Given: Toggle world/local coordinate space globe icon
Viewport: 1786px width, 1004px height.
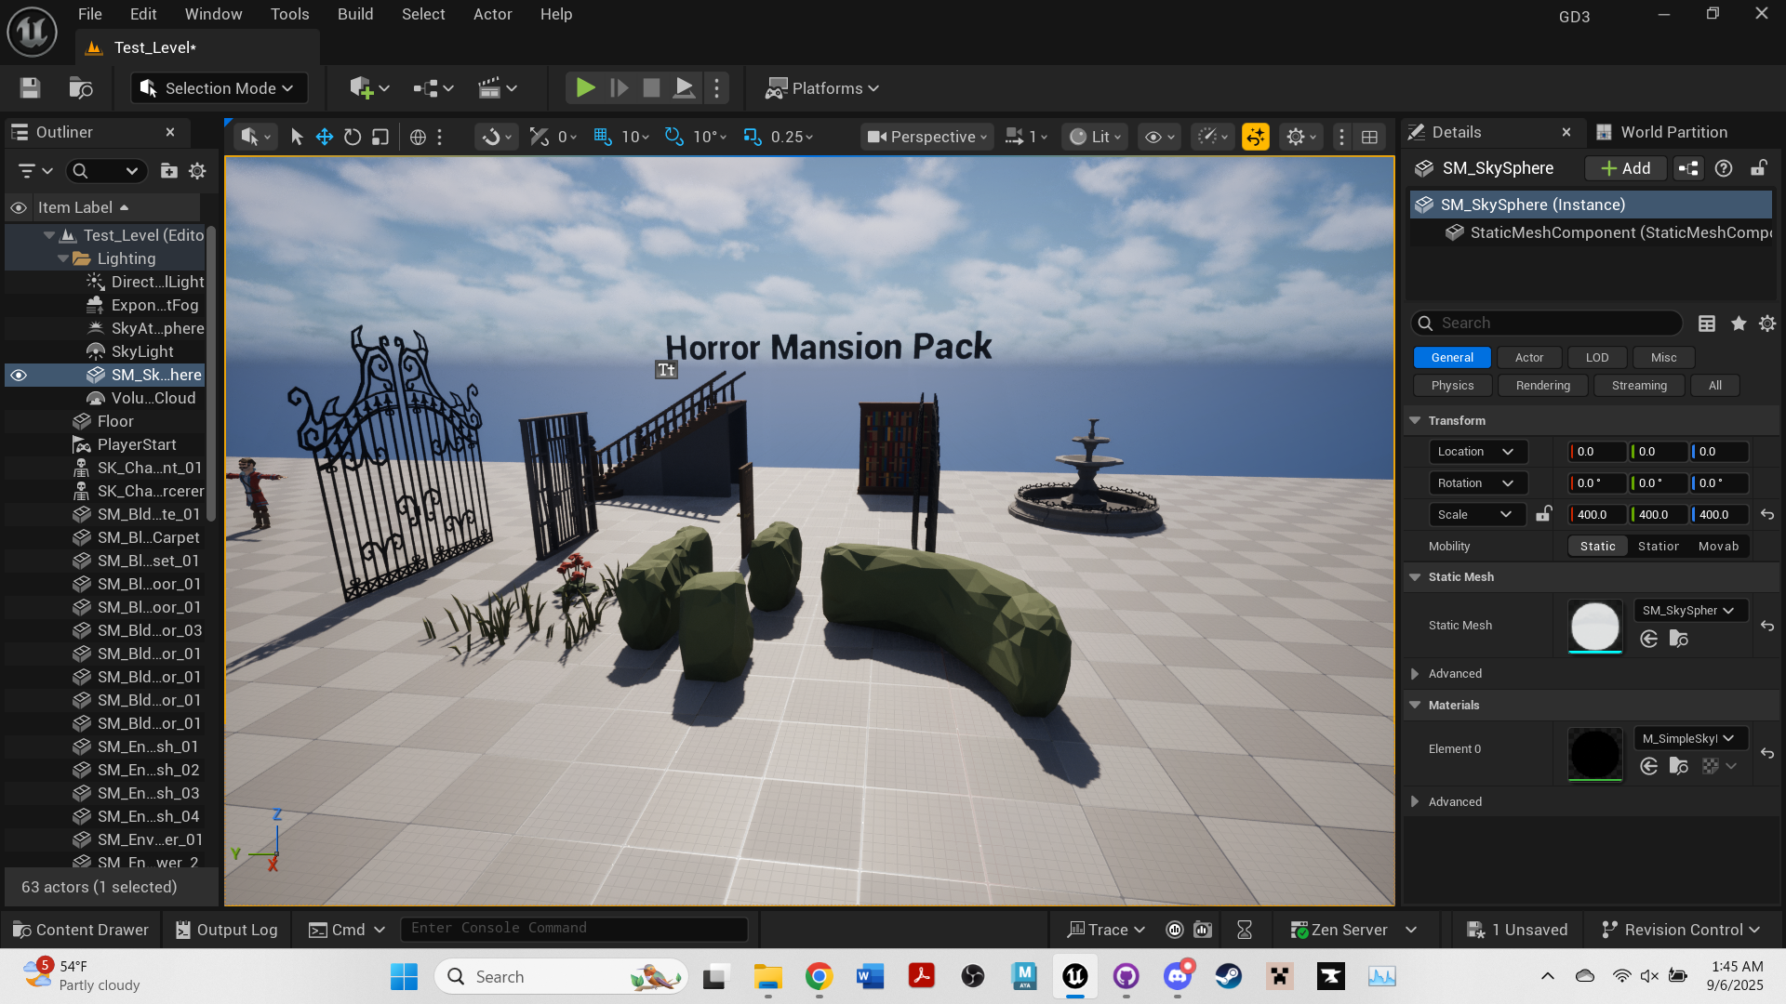Looking at the screenshot, I should (418, 137).
